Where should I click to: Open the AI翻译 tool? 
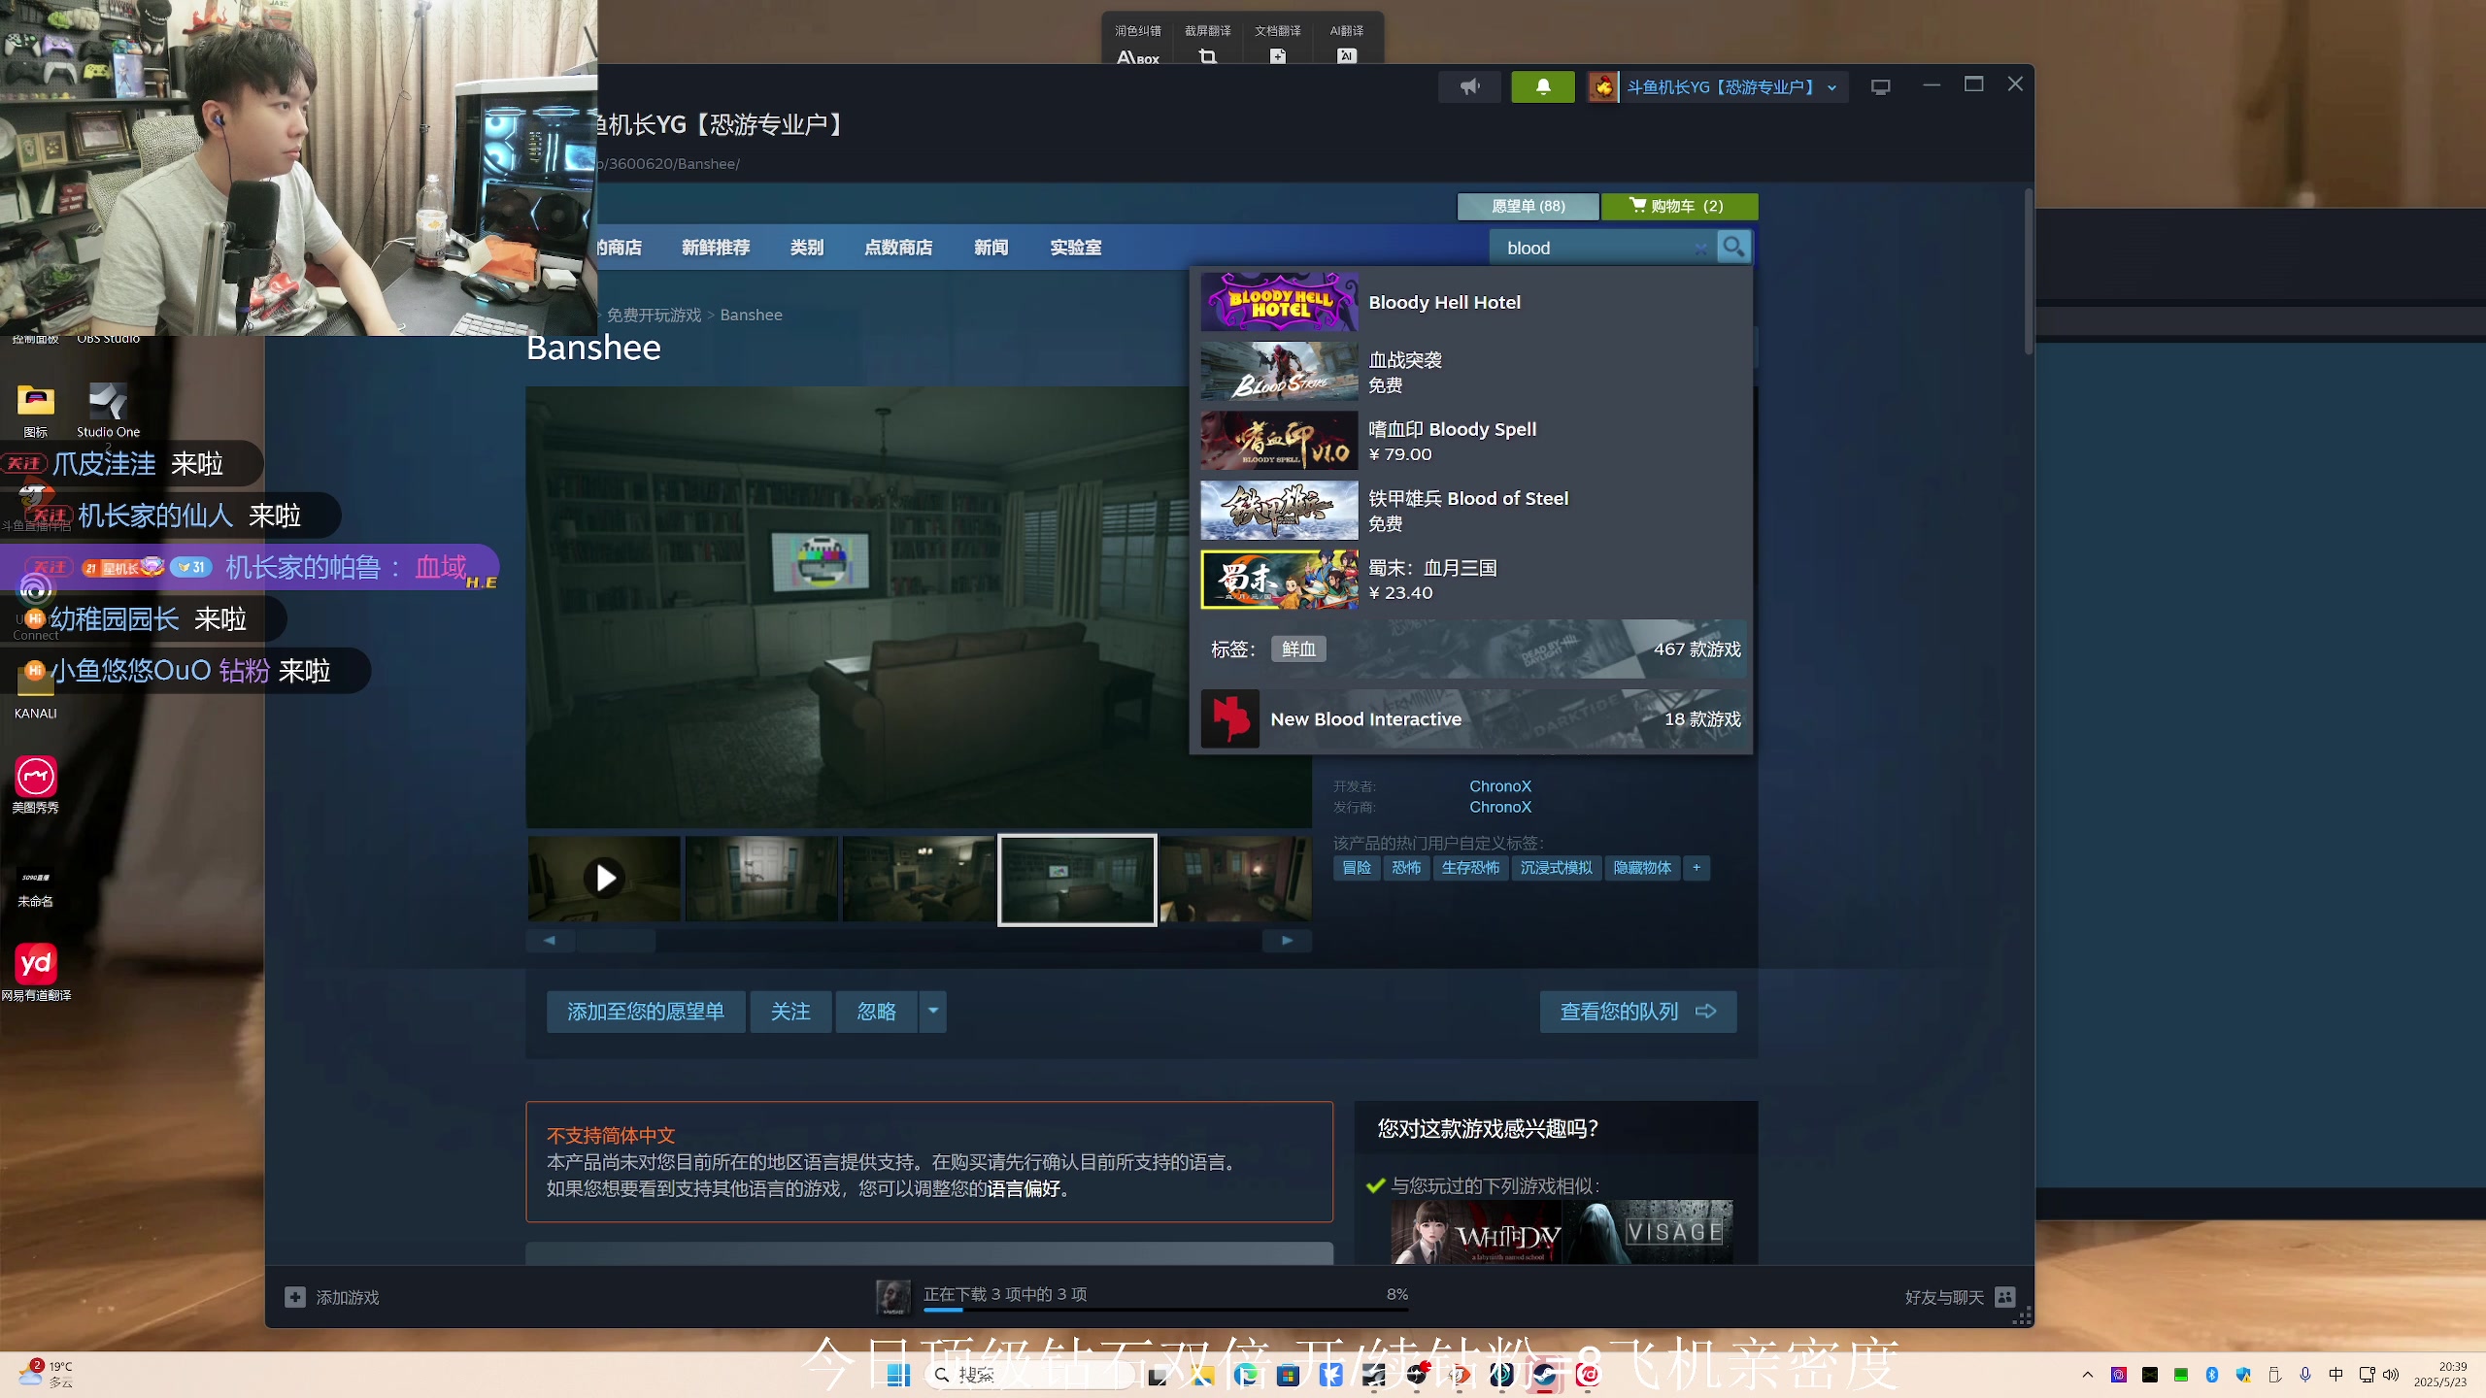point(1347,43)
